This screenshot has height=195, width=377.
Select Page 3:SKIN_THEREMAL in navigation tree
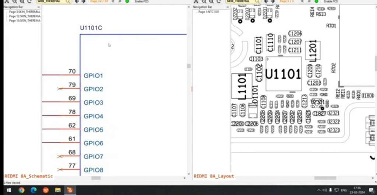[24, 12]
